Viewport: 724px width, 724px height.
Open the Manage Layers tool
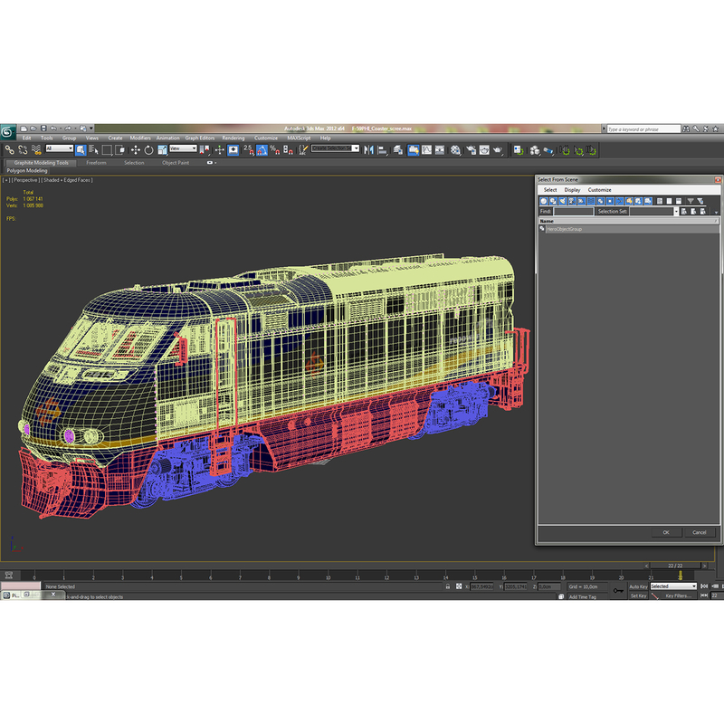click(x=398, y=150)
